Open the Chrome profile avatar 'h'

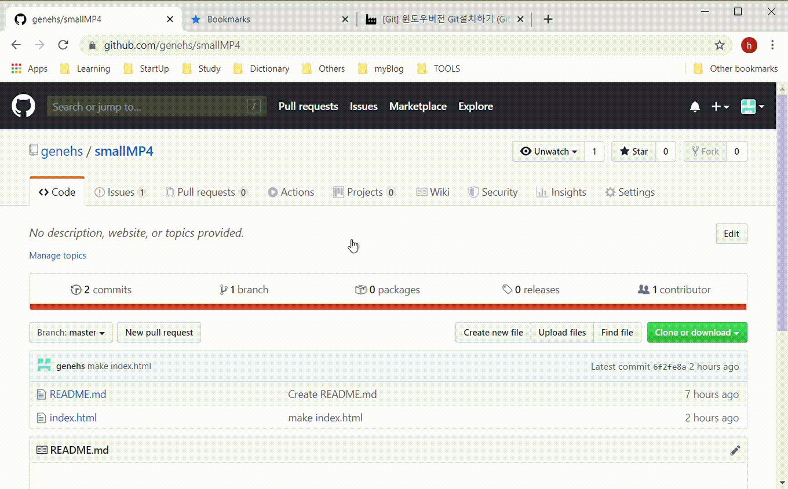749,45
